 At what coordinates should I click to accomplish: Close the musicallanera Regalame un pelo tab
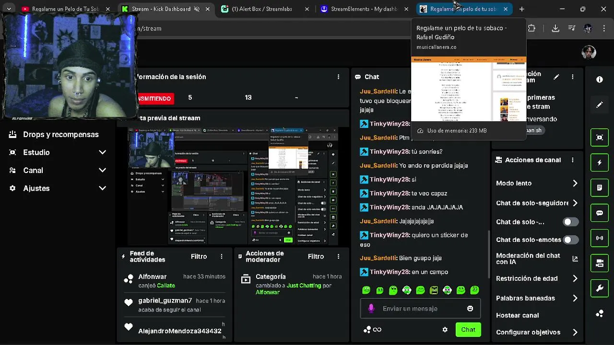[505, 9]
